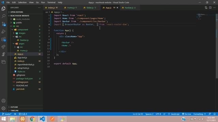The width and height of the screenshot is (218, 122).
Task: Click master branch indicator in status bar
Action: click(7, 114)
